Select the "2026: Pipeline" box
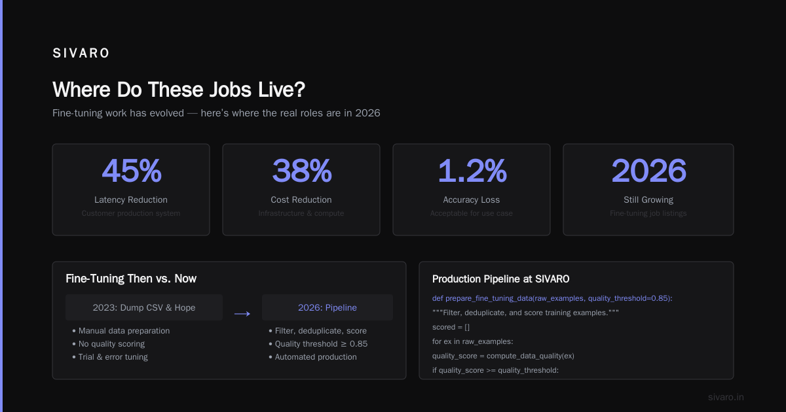Screen dimensions: 786x412 [327, 307]
